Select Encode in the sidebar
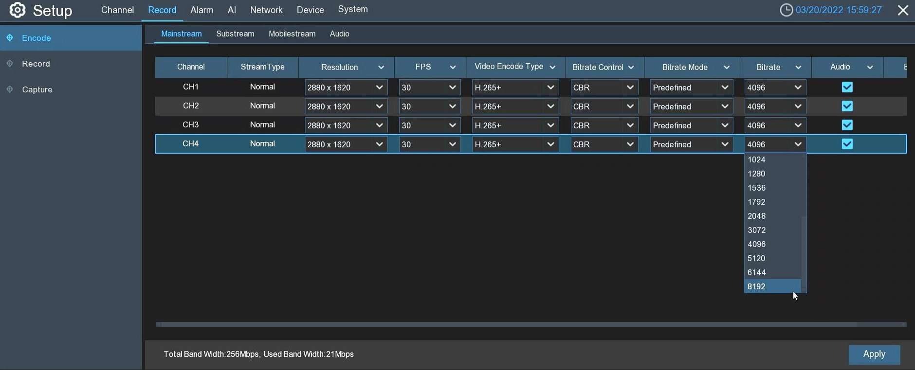This screenshot has width=915, height=370. pos(71,38)
